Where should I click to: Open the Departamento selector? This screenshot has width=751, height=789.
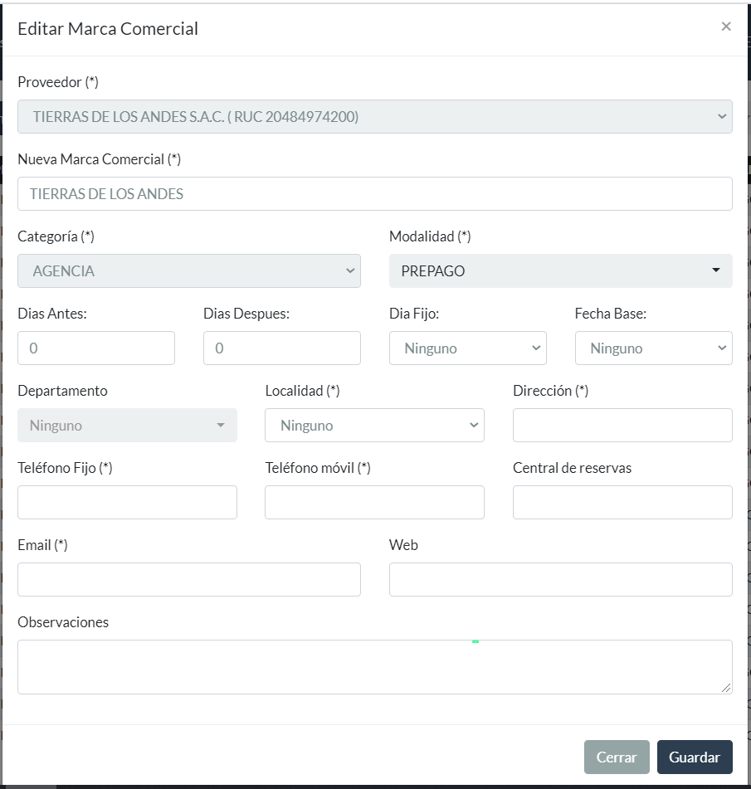point(127,426)
